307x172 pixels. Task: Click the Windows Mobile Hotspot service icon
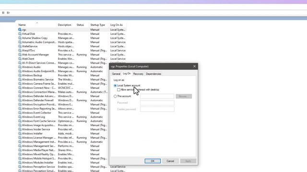click(x=20, y=158)
